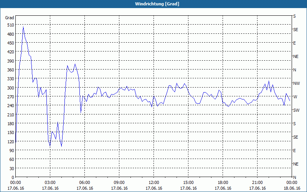Screen dimensions: 307x192
Task: Select the "18:00" time axis label
Action: coord(223,183)
